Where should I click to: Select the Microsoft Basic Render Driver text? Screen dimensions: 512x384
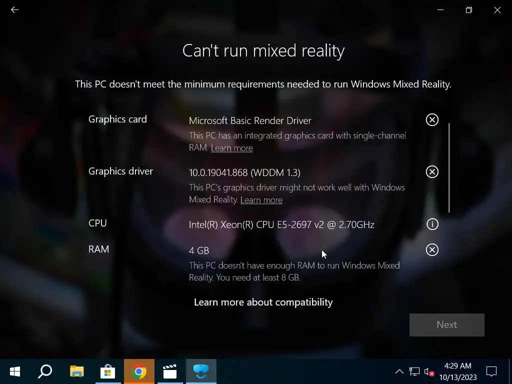click(x=250, y=120)
